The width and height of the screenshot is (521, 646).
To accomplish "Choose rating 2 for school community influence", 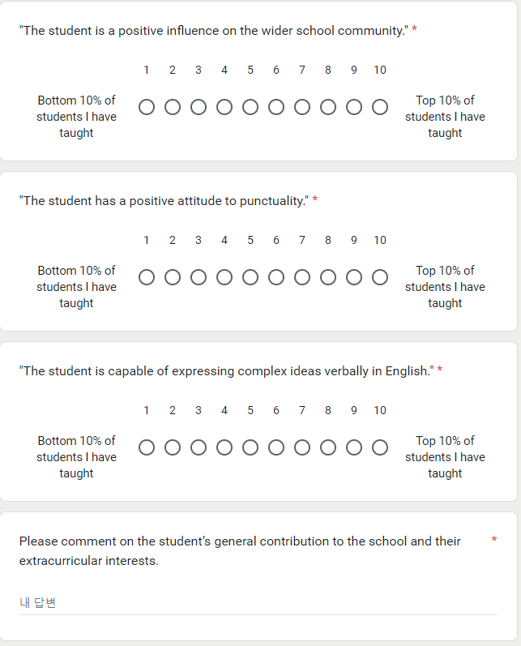I will point(173,107).
